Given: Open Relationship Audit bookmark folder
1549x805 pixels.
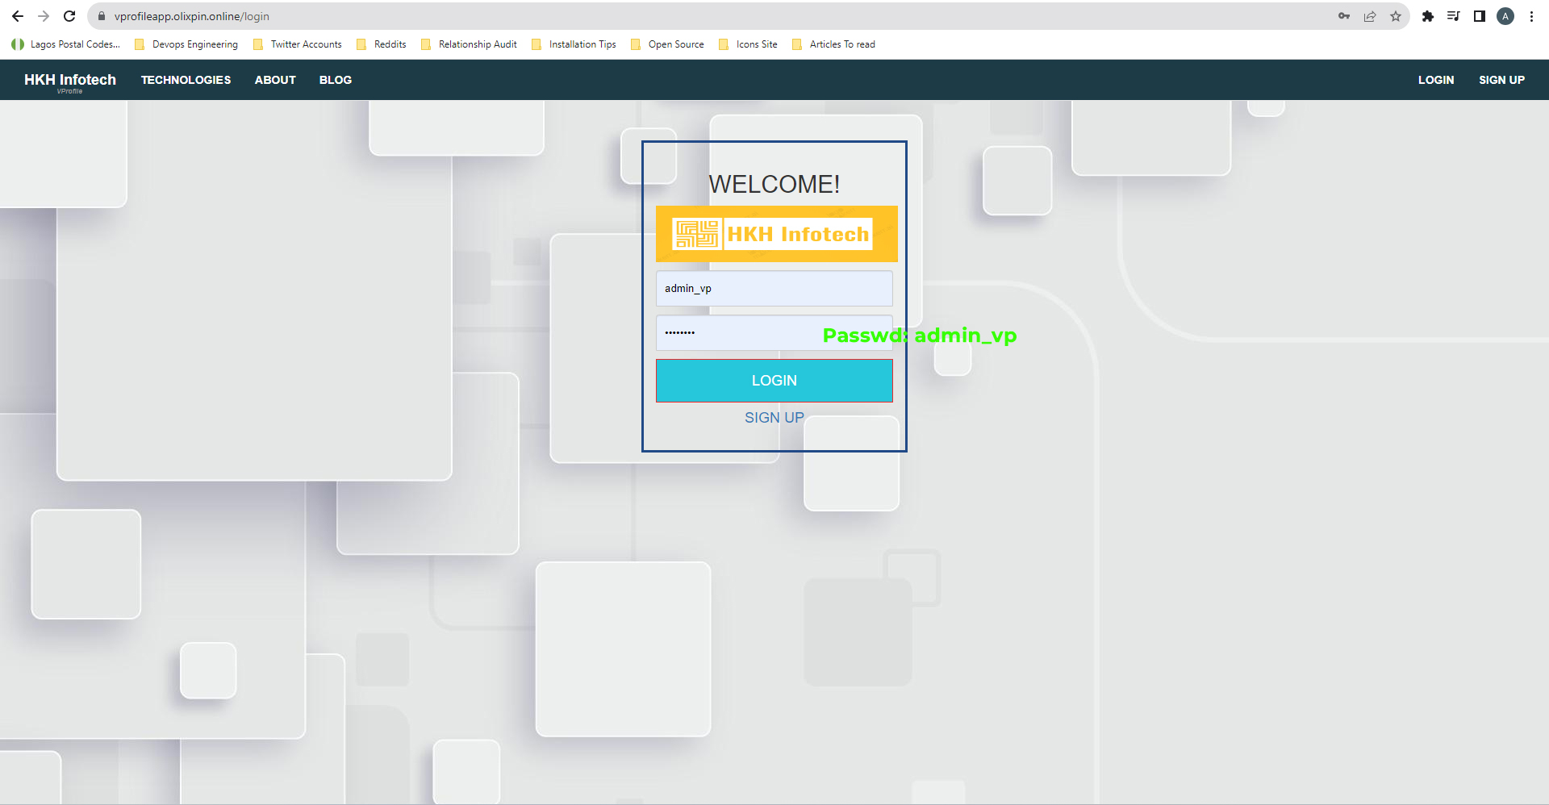Looking at the screenshot, I should click(469, 44).
